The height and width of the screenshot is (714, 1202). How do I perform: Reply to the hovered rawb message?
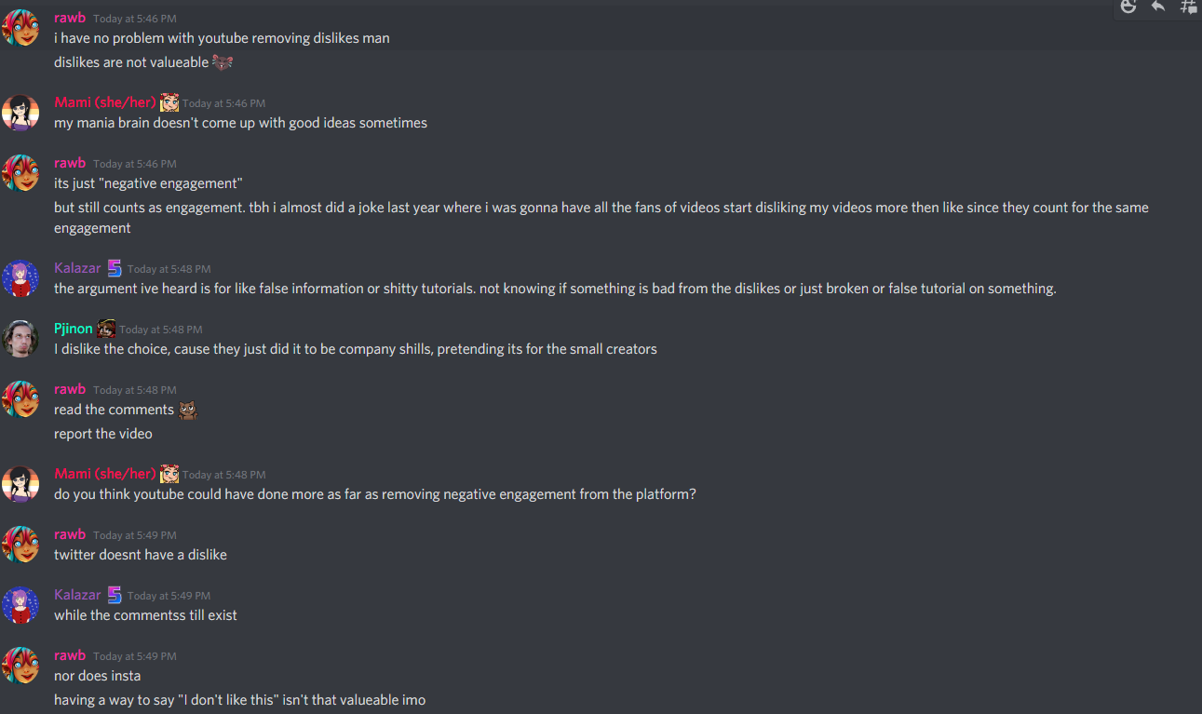1158,7
